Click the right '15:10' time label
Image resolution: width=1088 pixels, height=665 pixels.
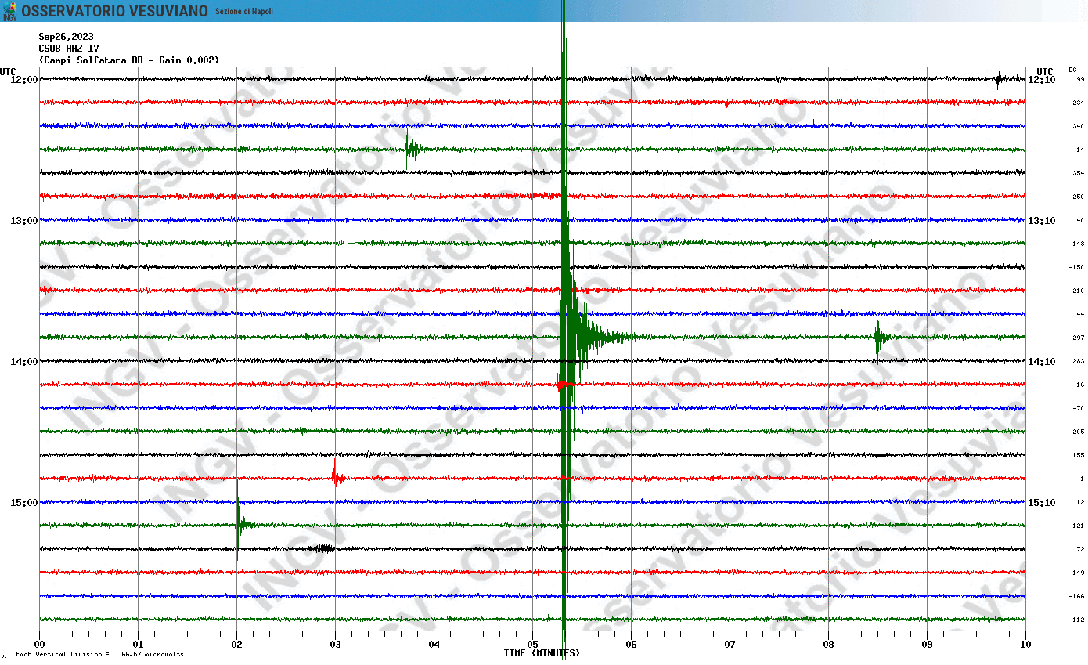1041,503
